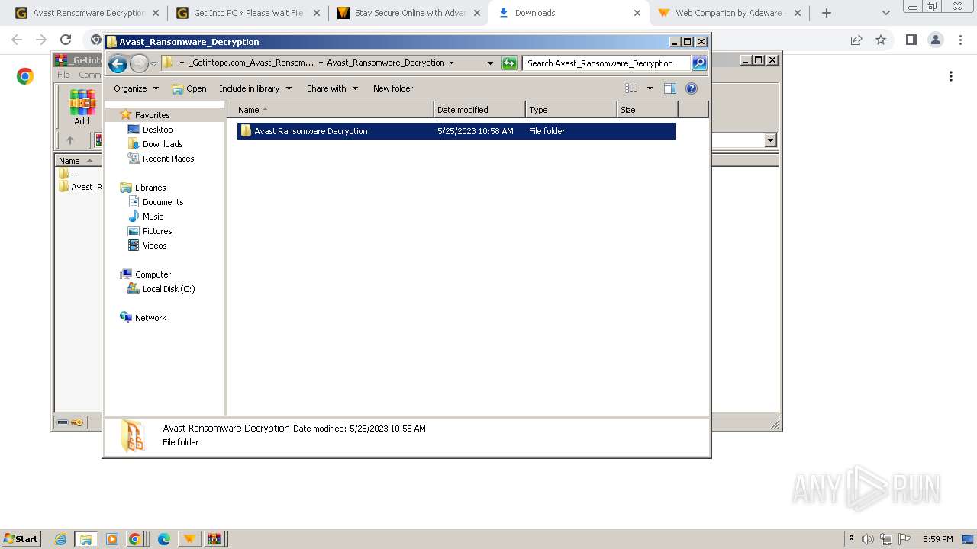This screenshot has width=977, height=549.
Task: Sort by the Date modified column header
Action: tap(479, 110)
